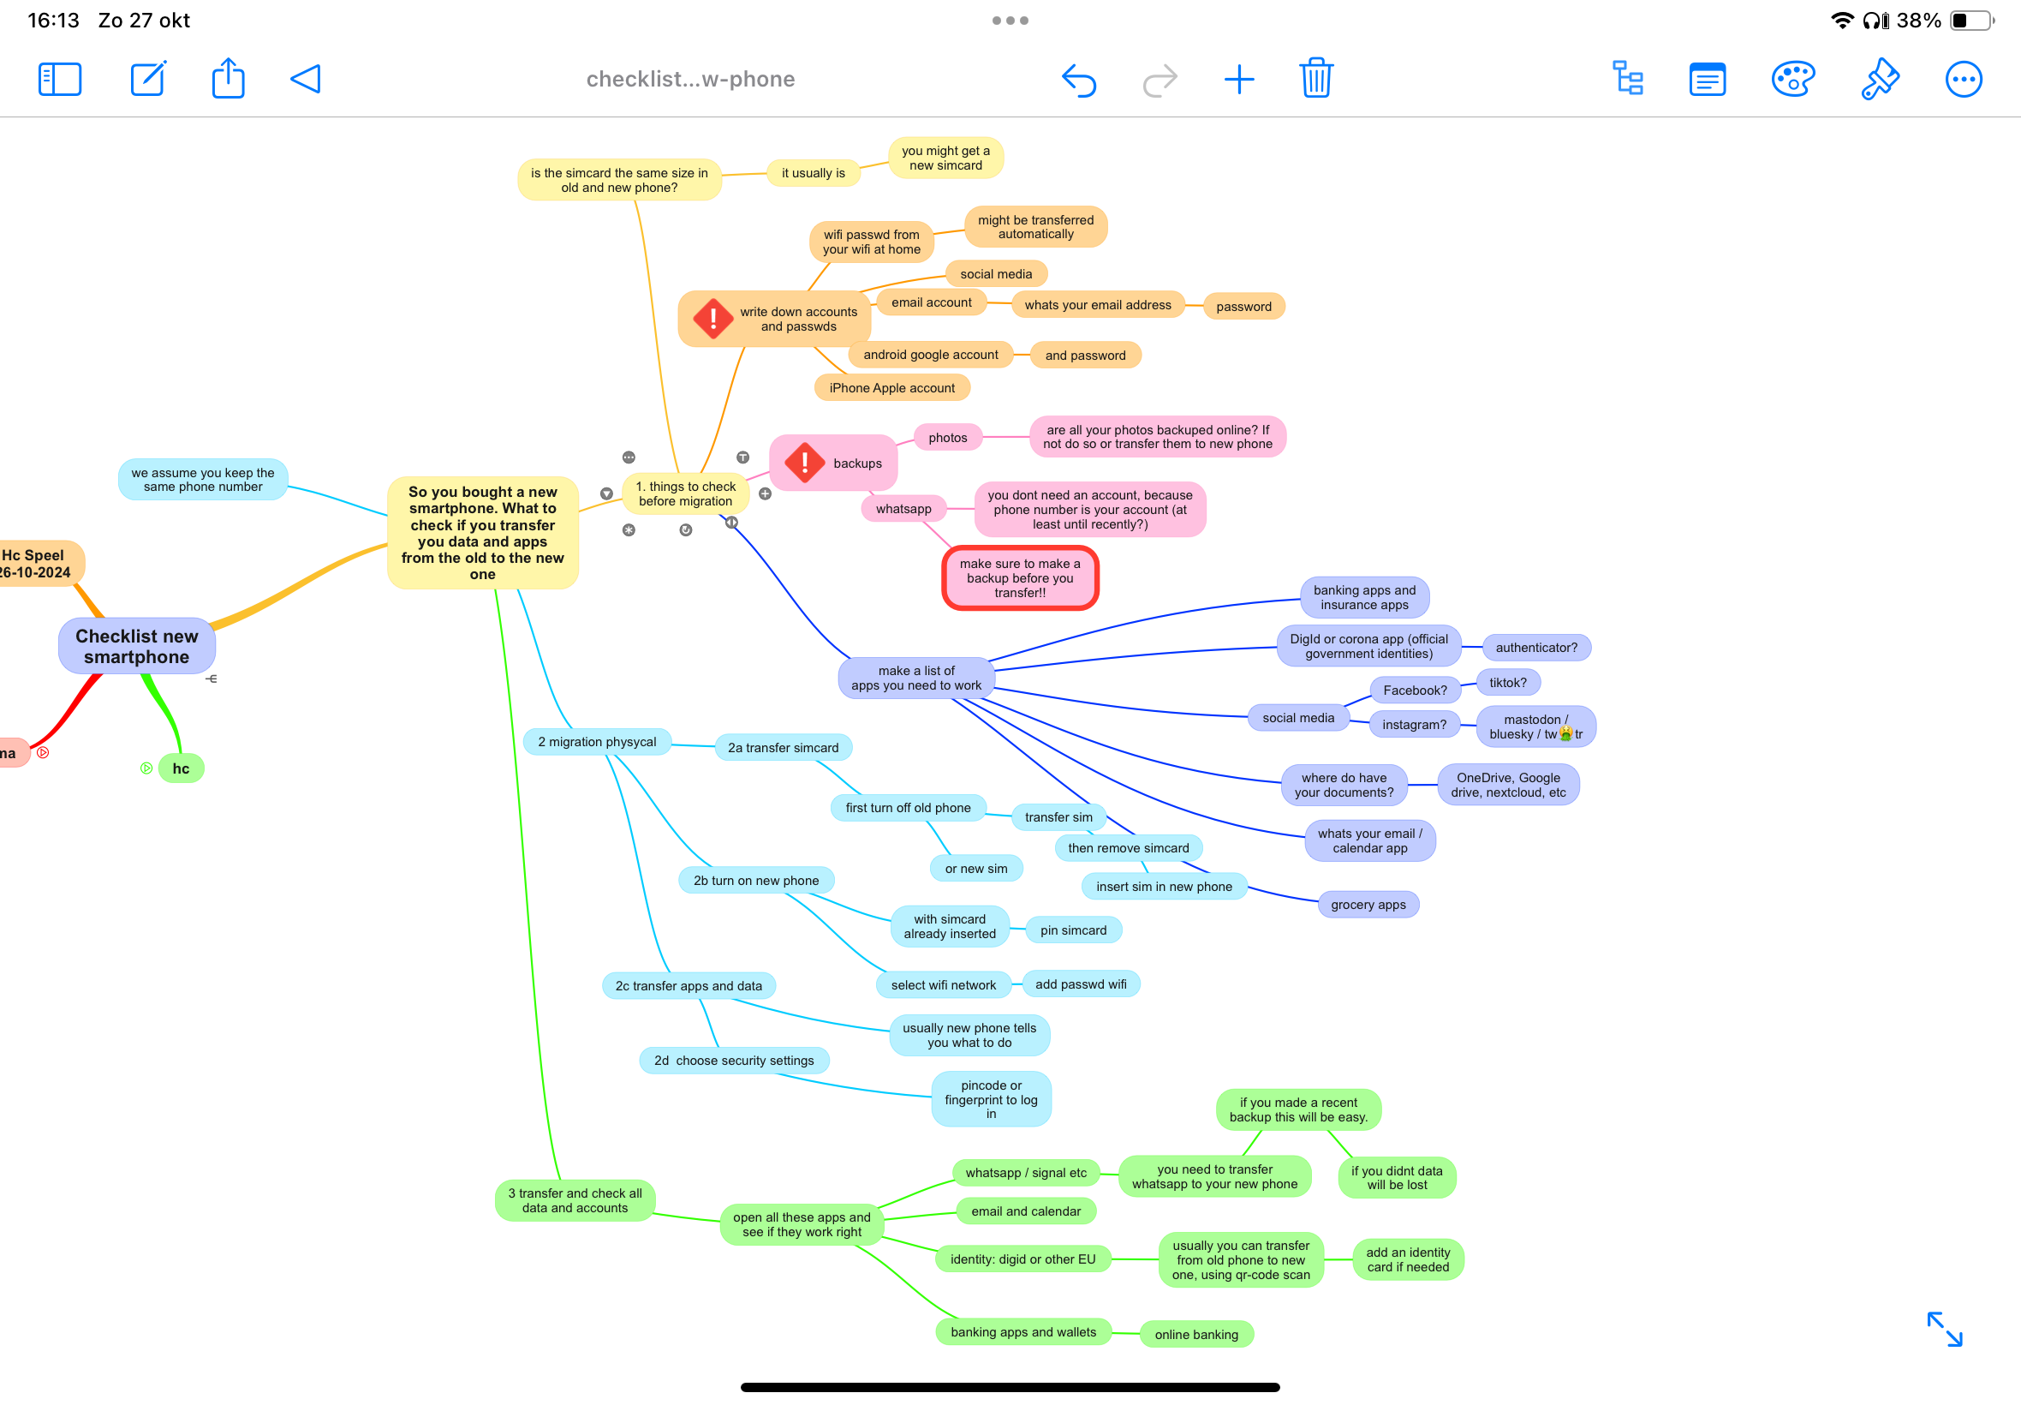Tap the rotate handle below selected node

[685, 530]
